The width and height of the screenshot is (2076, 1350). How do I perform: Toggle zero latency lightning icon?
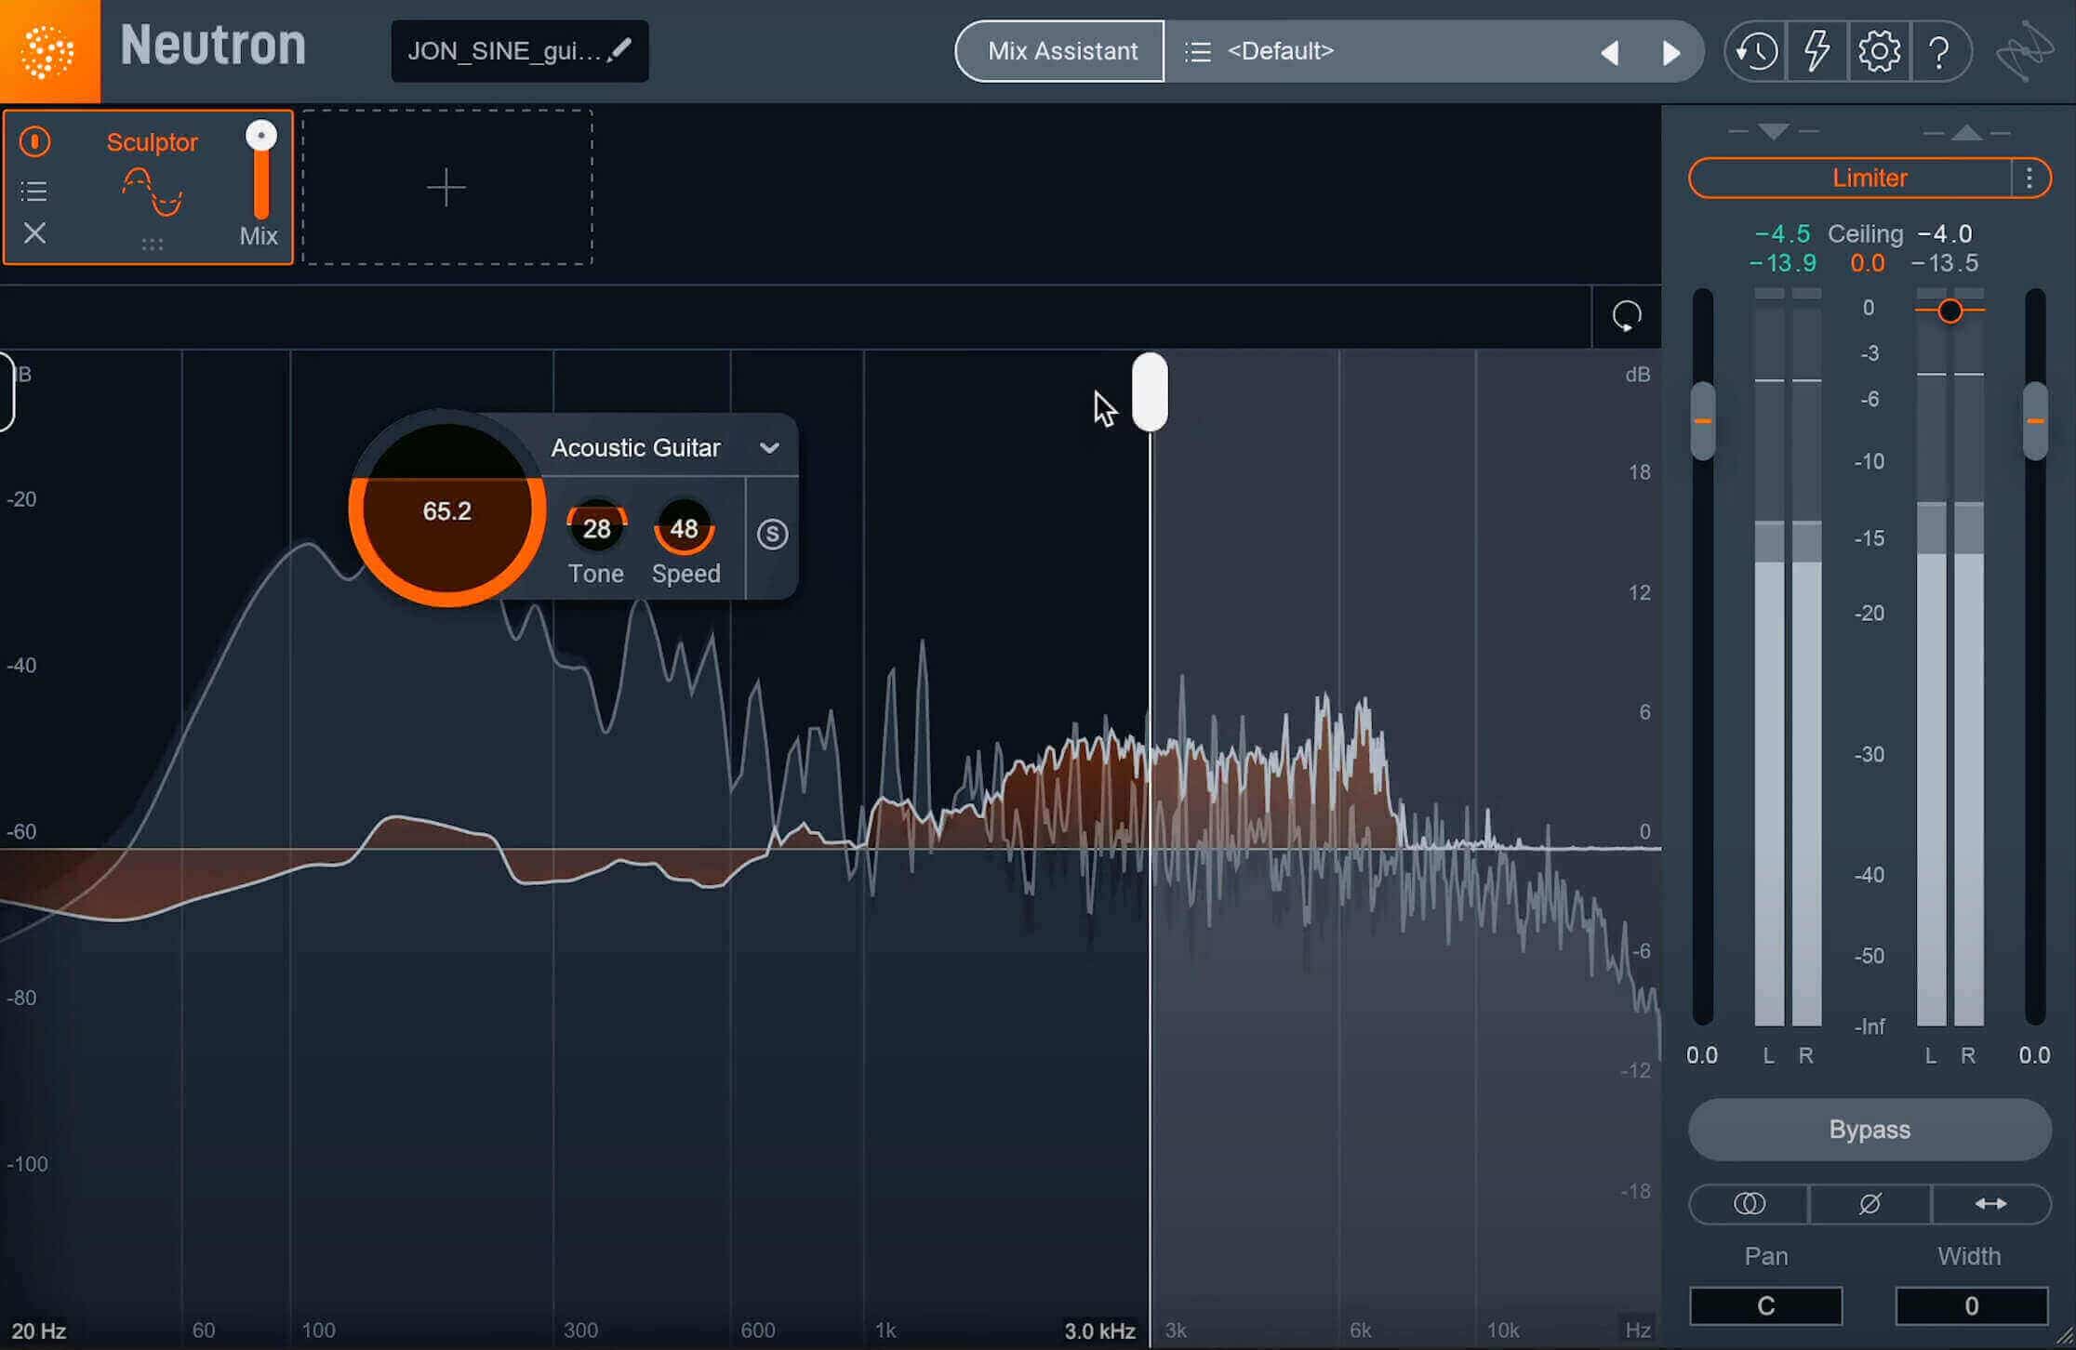pyautogui.click(x=1816, y=51)
